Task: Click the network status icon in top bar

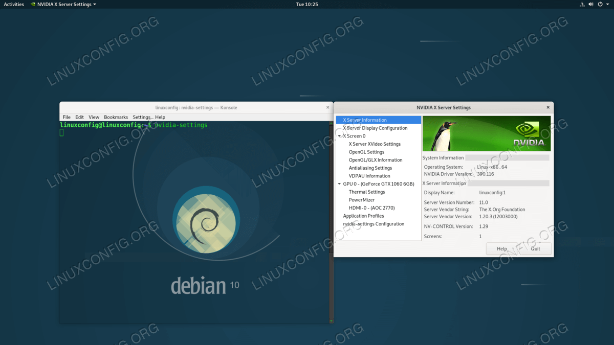Action: 582,4
